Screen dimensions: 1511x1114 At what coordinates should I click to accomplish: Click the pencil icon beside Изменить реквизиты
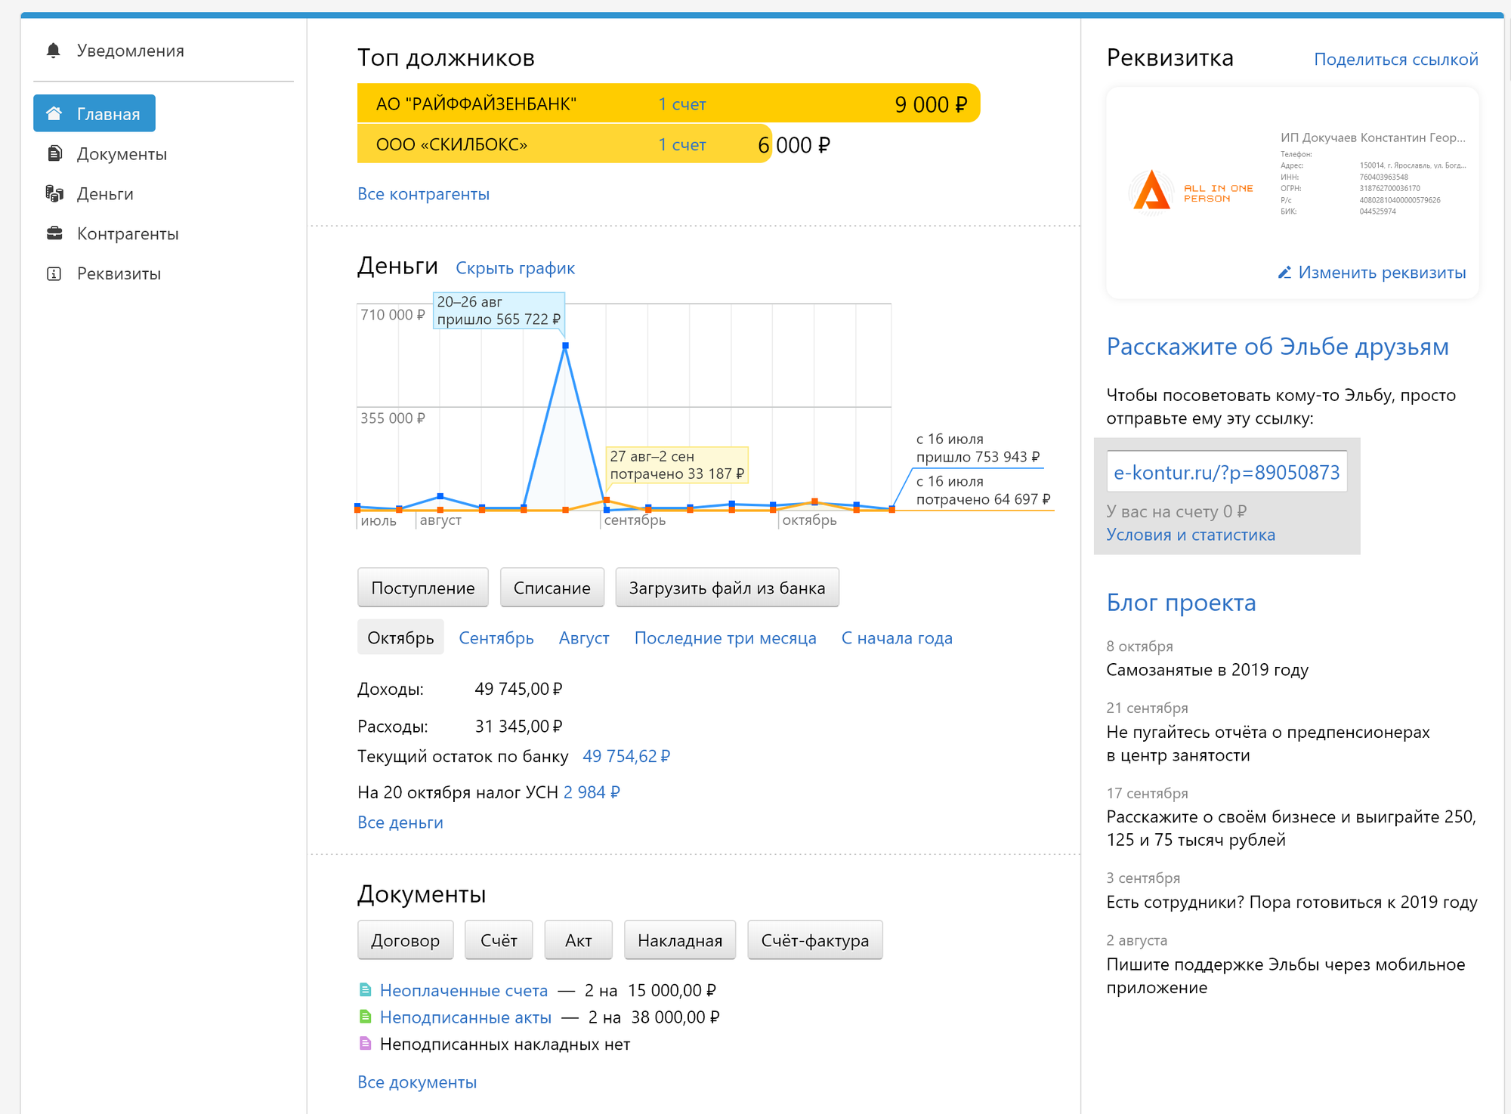point(1284,273)
